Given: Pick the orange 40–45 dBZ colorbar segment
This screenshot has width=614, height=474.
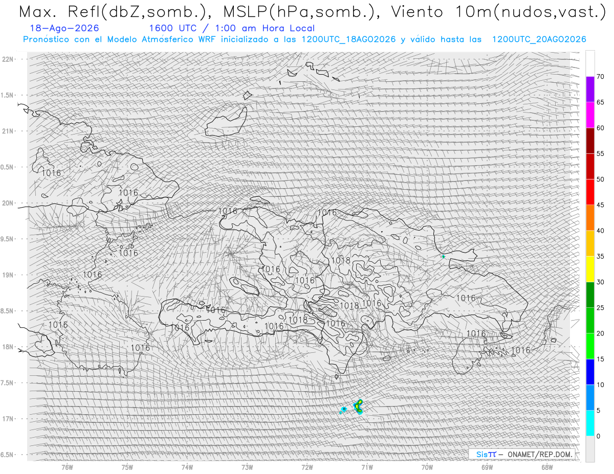Looking at the screenshot, I should pos(590,218).
